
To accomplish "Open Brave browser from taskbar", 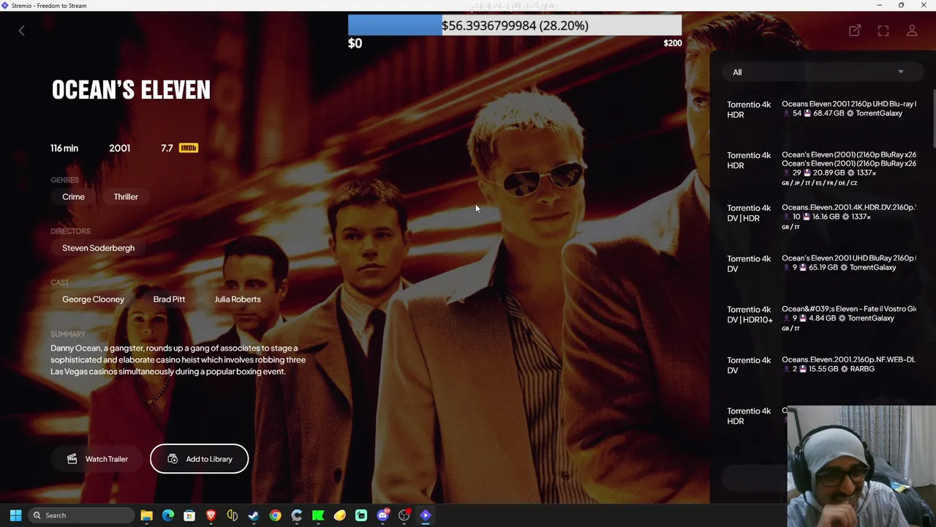I will coord(211,515).
